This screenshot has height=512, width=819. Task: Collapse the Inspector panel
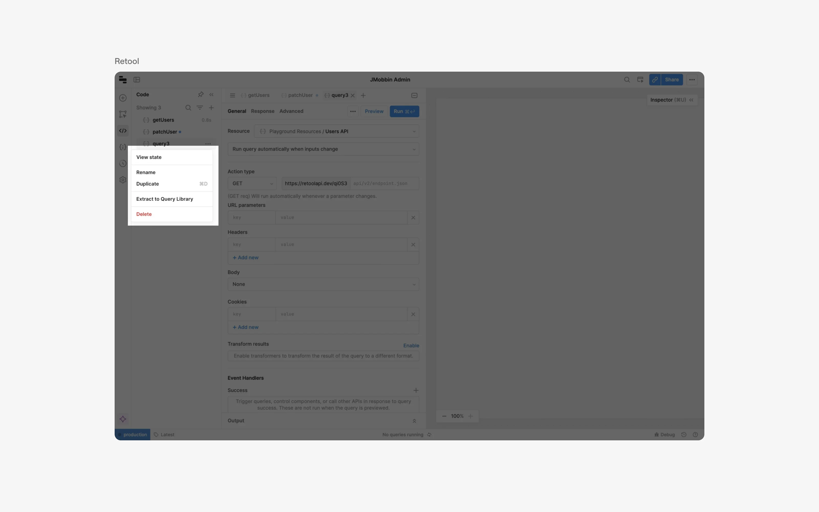click(x=692, y=100)
